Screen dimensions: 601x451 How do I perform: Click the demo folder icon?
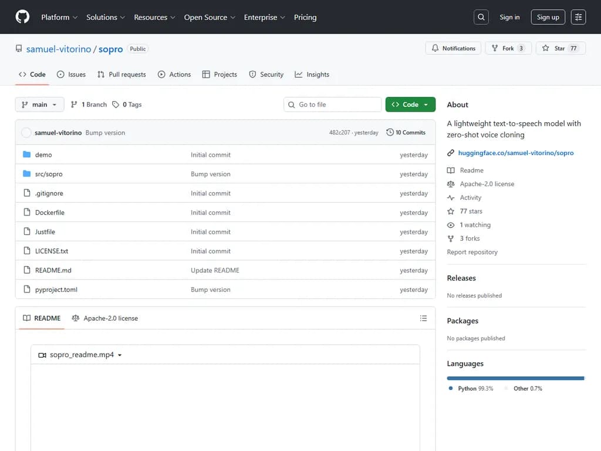tap(26, 155)
